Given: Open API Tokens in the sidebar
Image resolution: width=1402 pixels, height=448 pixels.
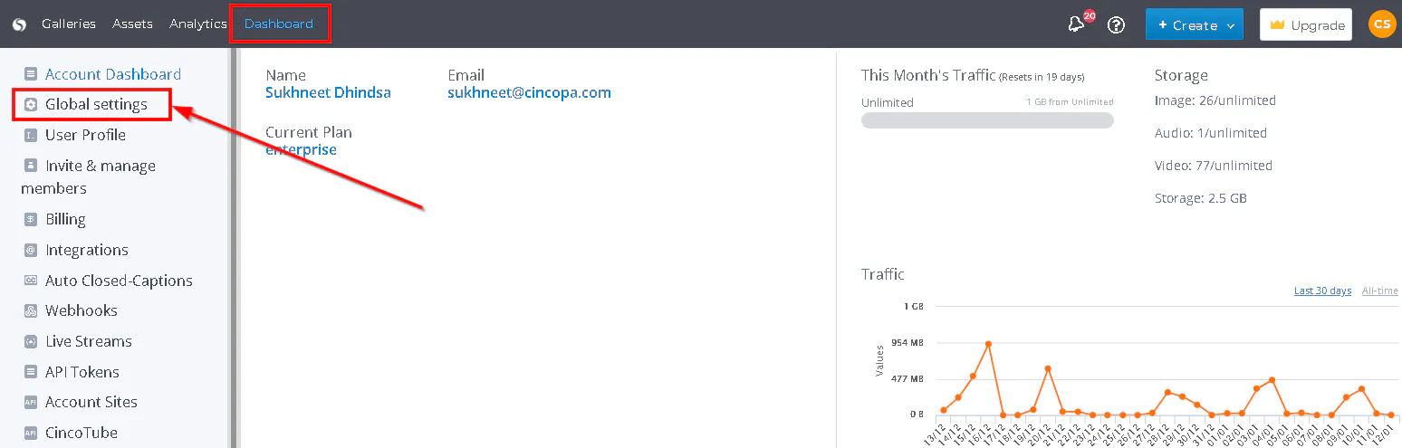Looking at the screenshot, I should tap(82, 372).
